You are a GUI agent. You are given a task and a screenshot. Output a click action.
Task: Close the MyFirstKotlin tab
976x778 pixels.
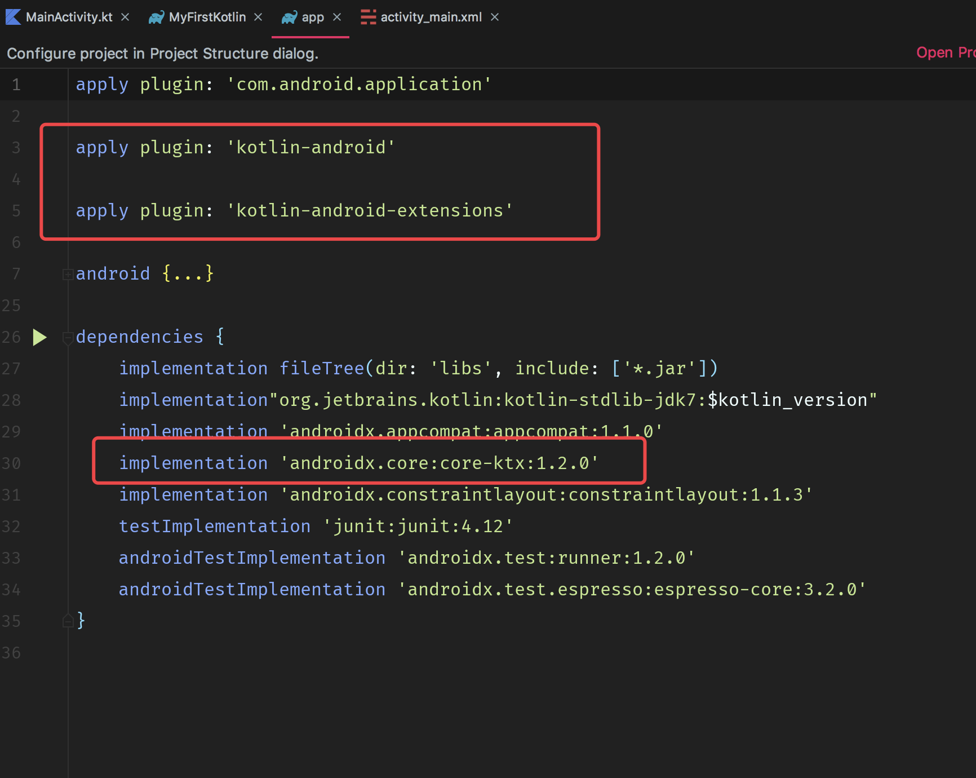(x=258, y=17)
